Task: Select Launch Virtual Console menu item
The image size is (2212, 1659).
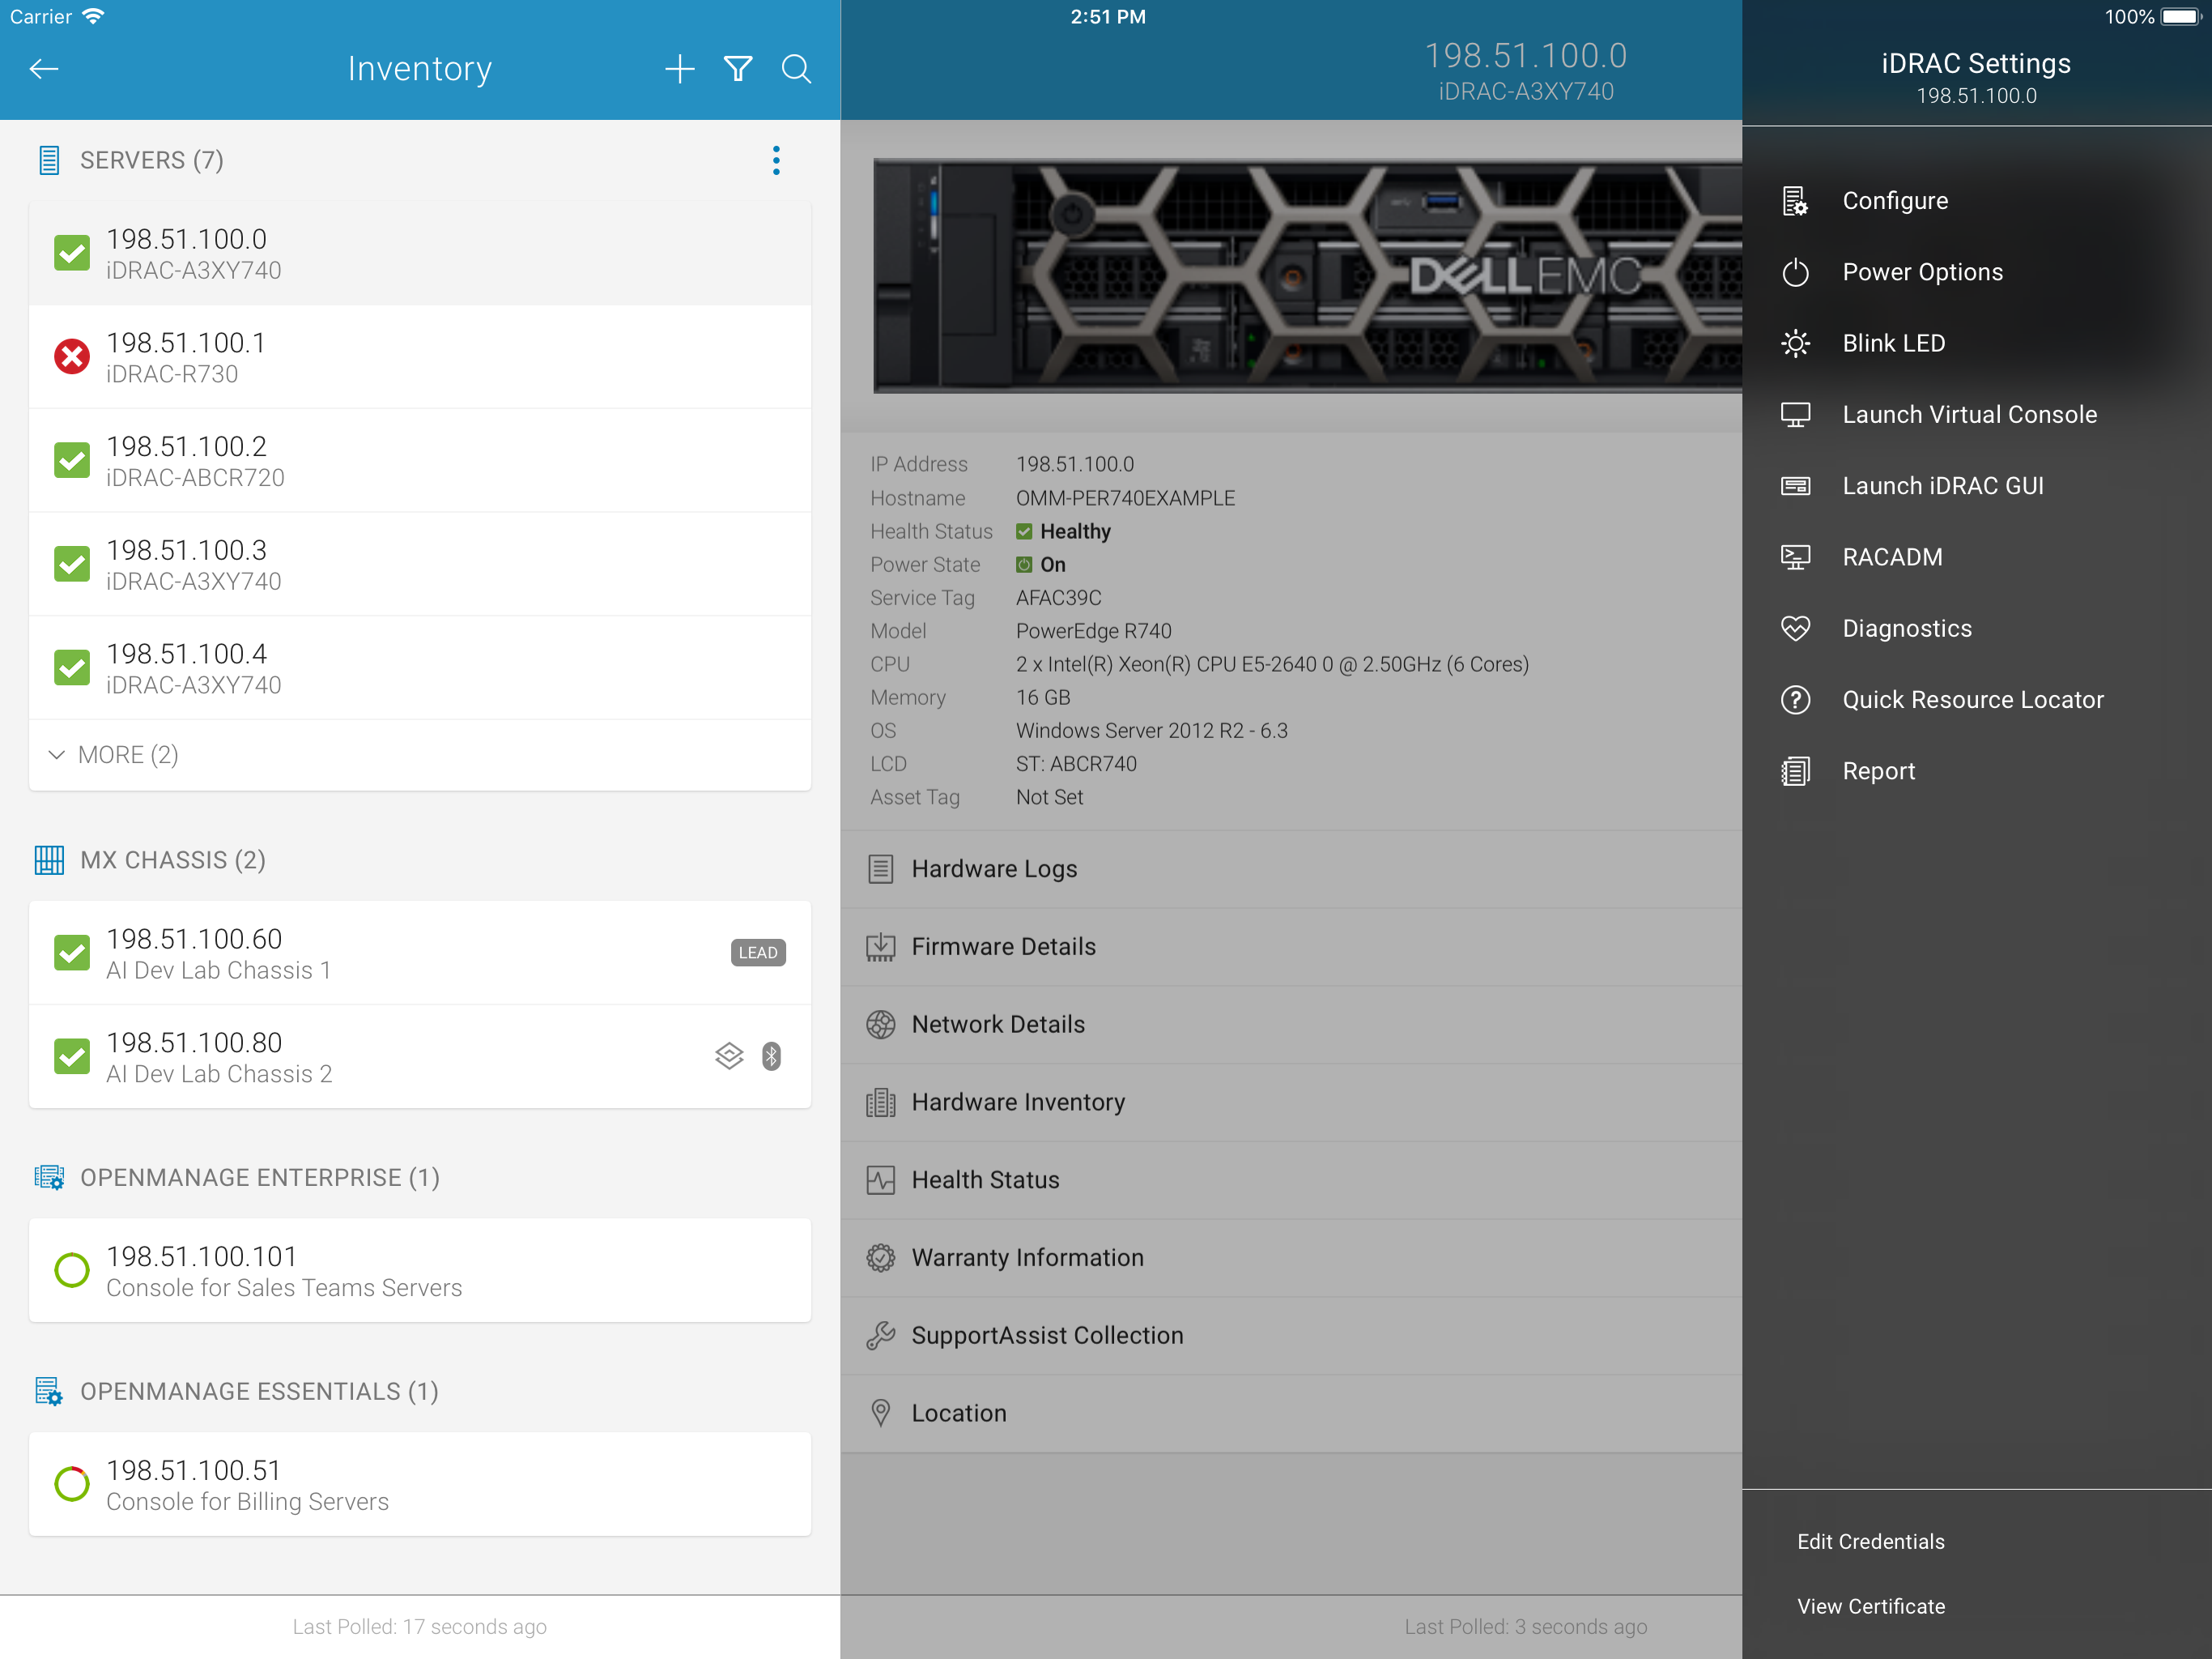Action: (x=1969, y=414)
